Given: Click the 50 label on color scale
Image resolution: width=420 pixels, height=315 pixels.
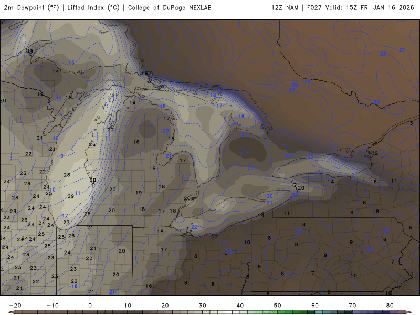Looking at the screenshot, I should [278, 306].
